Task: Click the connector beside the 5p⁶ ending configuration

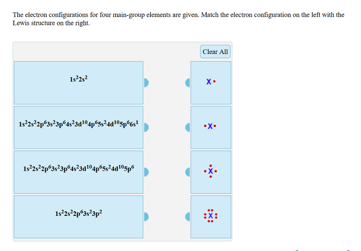Action: click(x=146, y=172)
